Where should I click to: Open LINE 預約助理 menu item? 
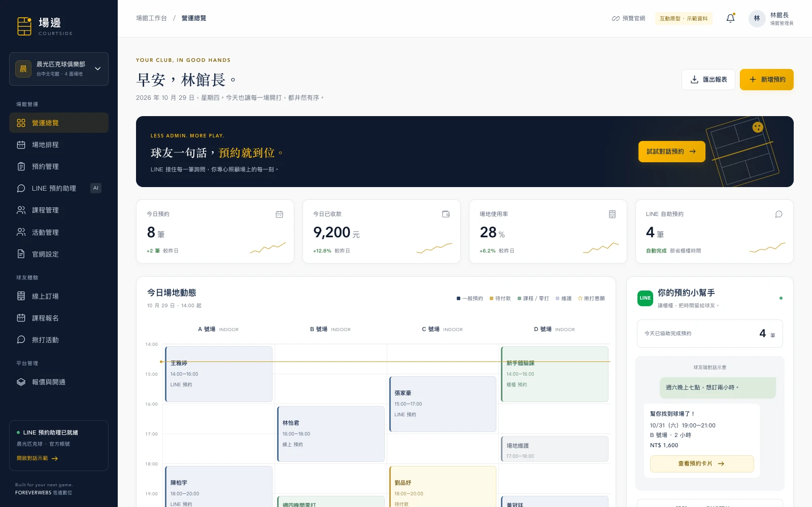59,188
